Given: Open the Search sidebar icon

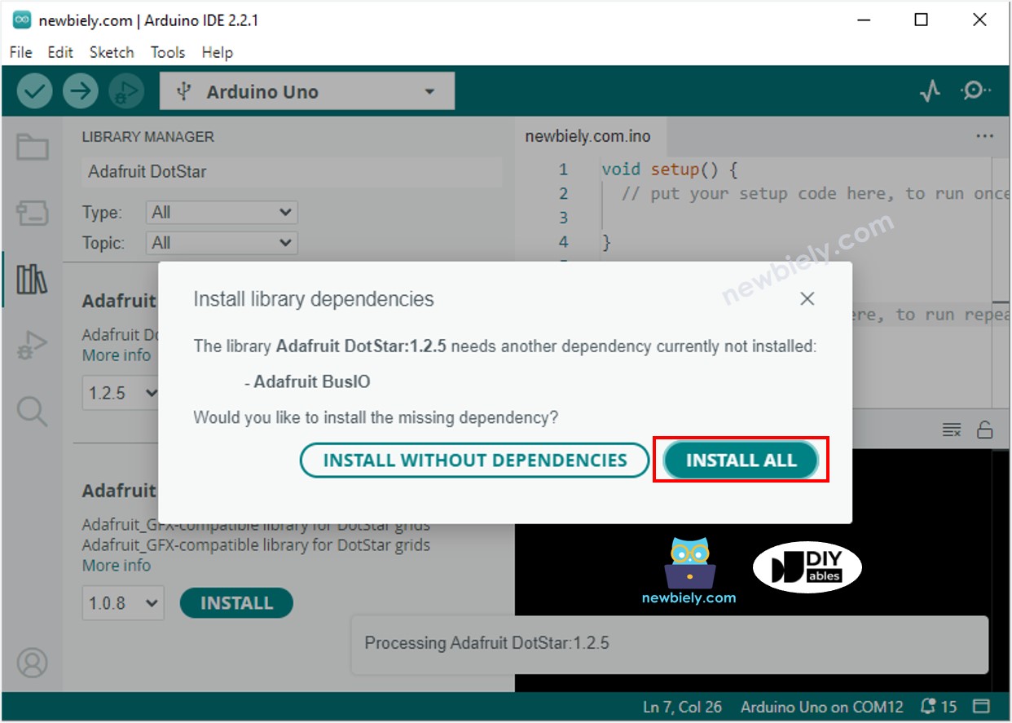Looking at the screenshot, I should tap(33, 412).
